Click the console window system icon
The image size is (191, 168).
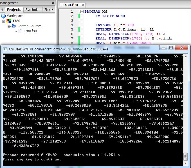pyautogui.click(x=5, y=49)
